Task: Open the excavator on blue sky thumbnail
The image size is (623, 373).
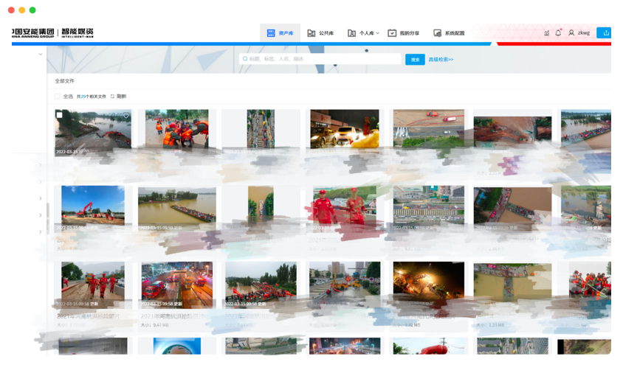Action: click(93, 206)
